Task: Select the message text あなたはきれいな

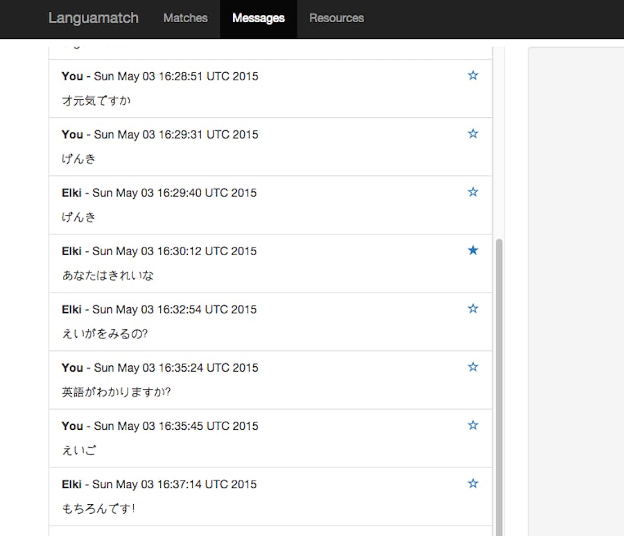Action: click(x=107, y=275)
